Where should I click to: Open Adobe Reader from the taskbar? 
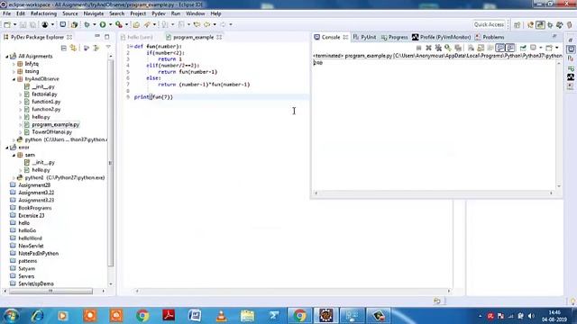169,316
